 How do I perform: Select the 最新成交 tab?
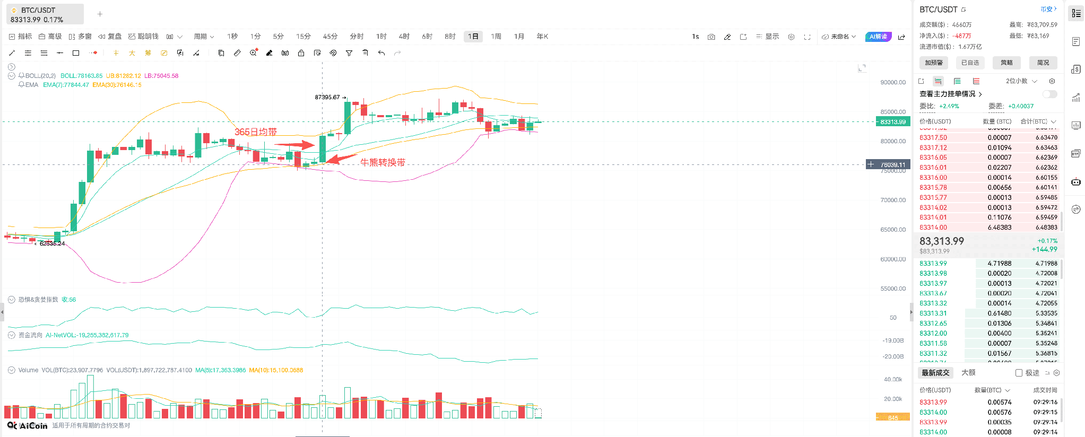(x=935, y=373)
